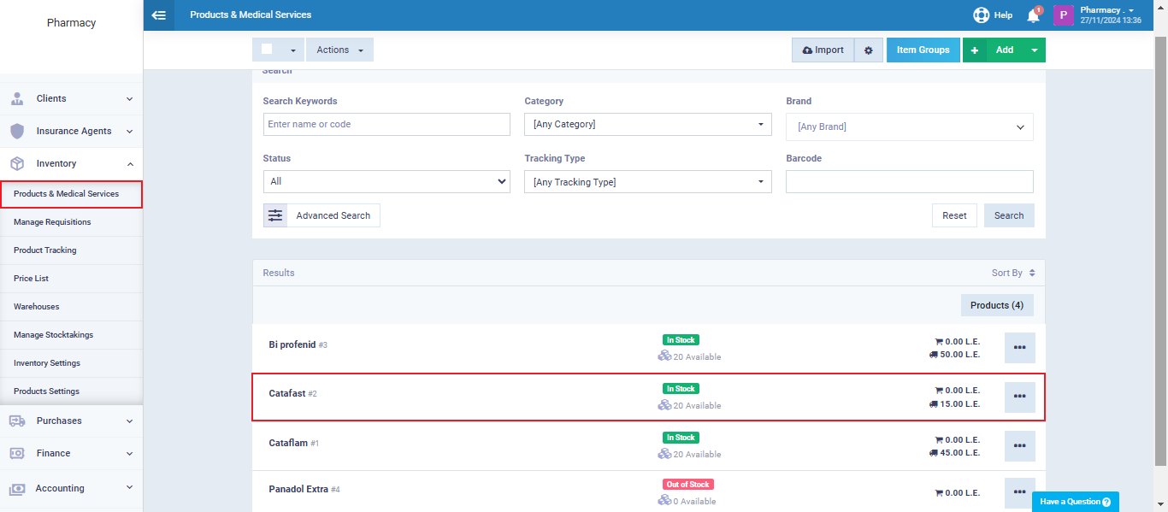This screenshot has width=1168, height=512.
Task: Click the truck price icon for Cataflam
Action: (934, 453)
